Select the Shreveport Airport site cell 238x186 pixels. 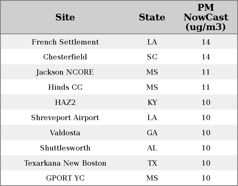pos(65,118)
